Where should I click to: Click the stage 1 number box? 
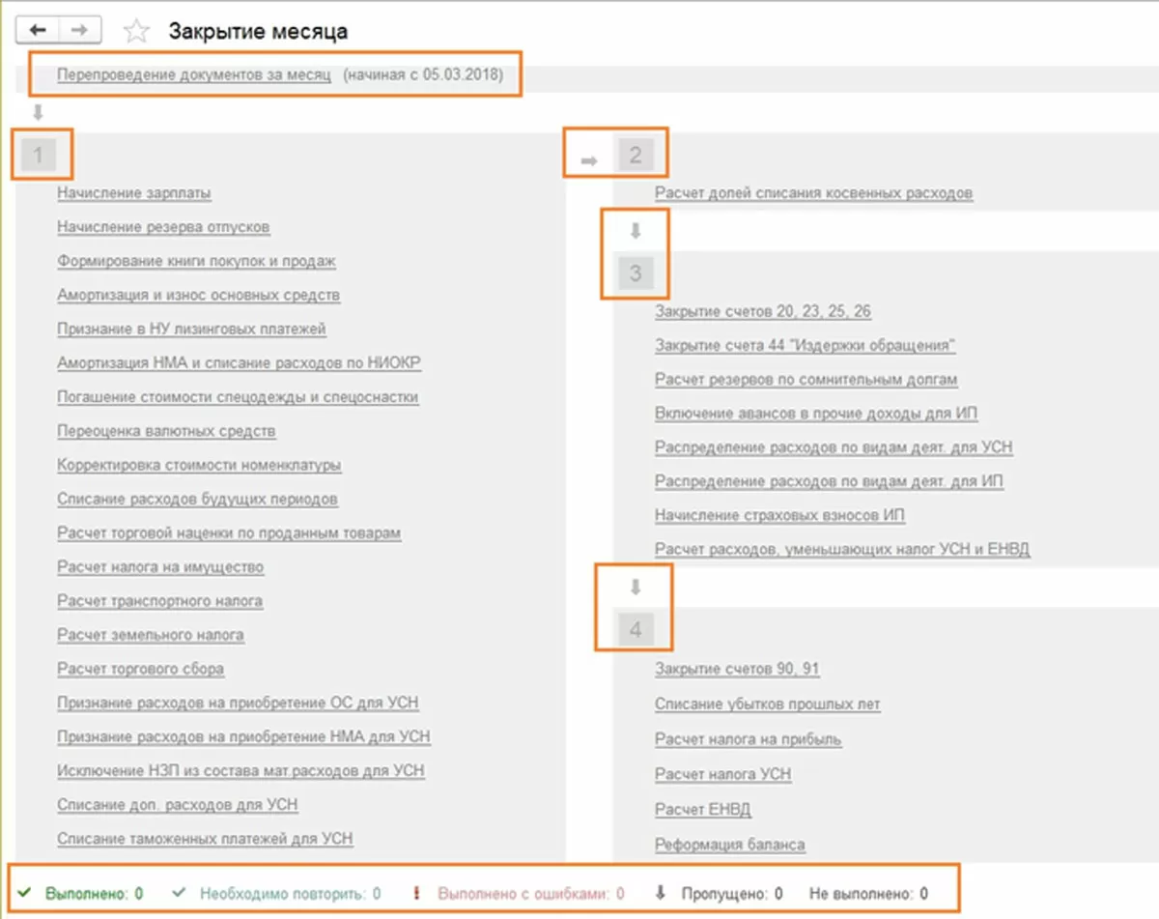click(39, 155)
